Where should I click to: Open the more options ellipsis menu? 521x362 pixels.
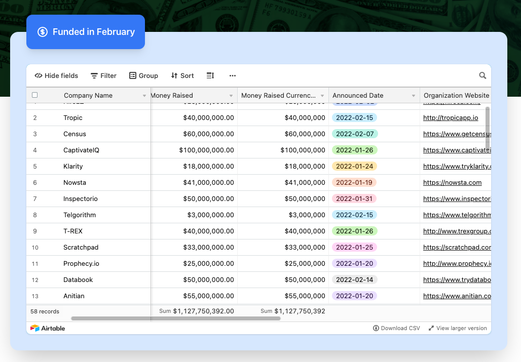click(x=232, y=75)
